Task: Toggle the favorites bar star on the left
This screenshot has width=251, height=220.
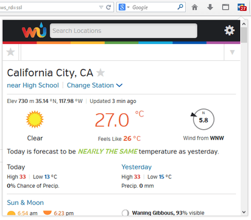Action: pos(10,52)
